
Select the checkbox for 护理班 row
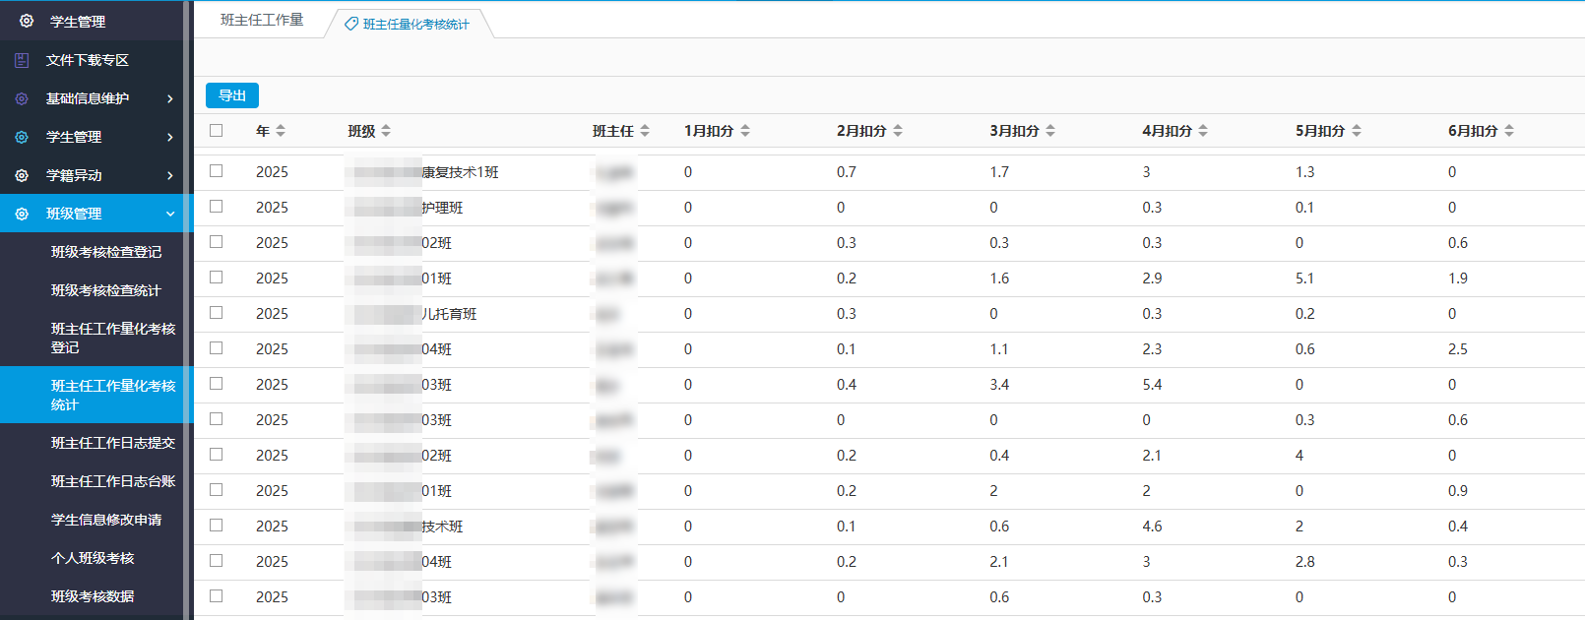coord(217,207)
